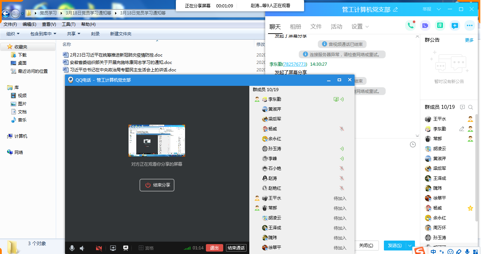Open the 文件(F) menu in Explorer
This screenshot has height=254, width=481.
click(10, 24)
